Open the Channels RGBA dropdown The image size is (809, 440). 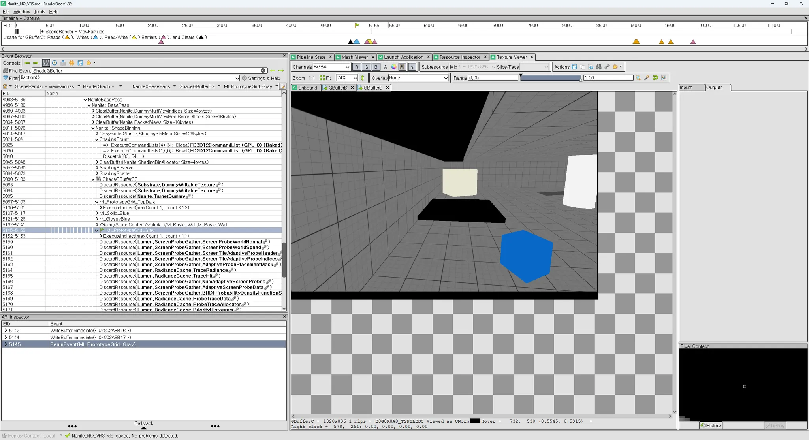(x=331, y=67)
